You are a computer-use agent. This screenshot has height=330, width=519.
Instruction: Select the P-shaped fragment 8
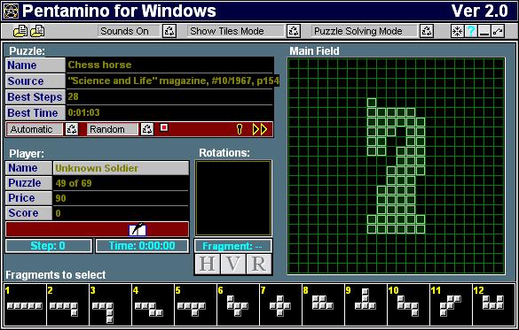click(323, 304)
